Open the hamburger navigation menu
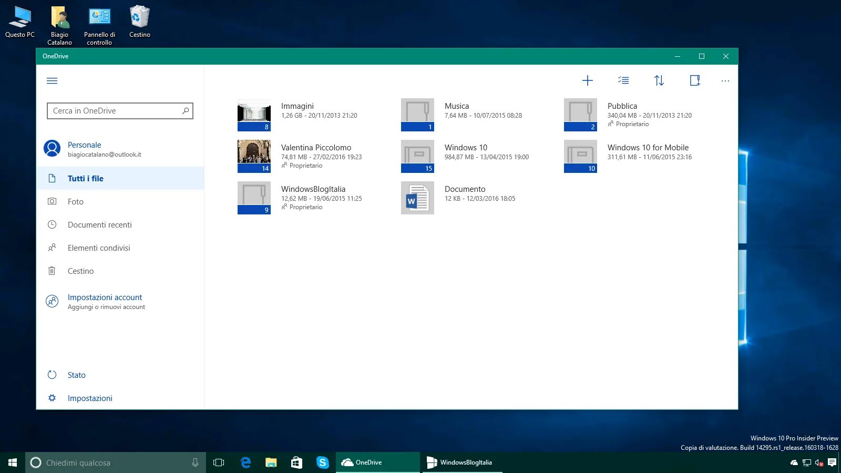 52,81
